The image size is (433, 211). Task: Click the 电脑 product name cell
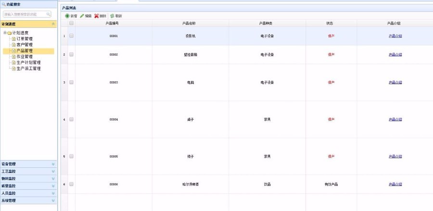pos(191,83)
